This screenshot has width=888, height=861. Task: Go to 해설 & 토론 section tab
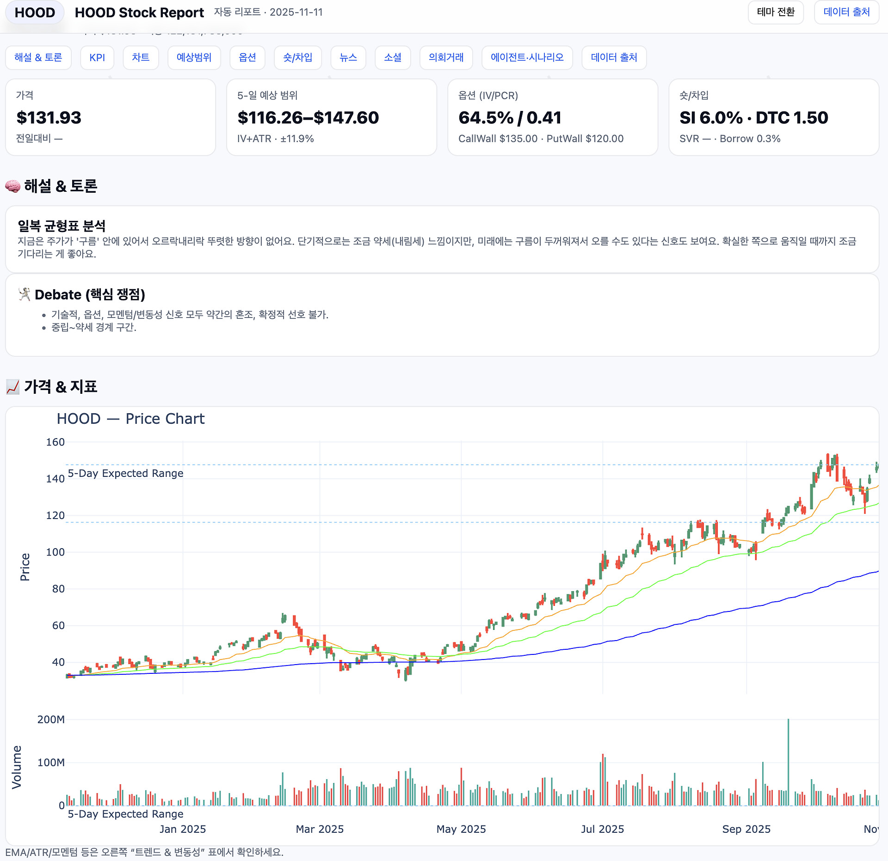(38, 57)
